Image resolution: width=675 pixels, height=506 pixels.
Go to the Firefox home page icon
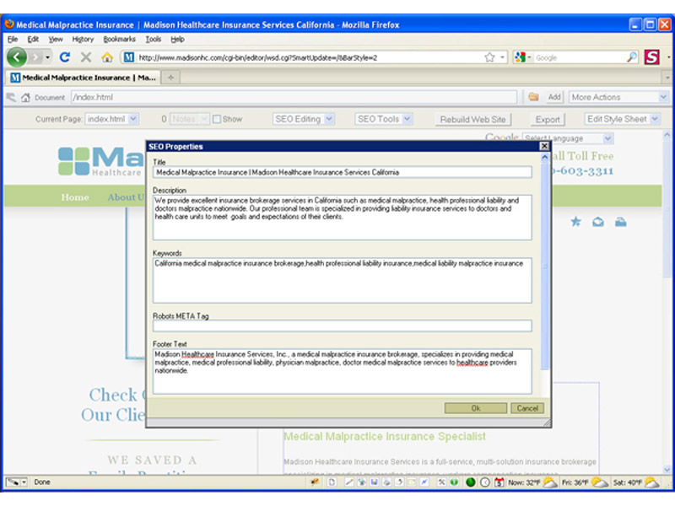click(107, 57)
